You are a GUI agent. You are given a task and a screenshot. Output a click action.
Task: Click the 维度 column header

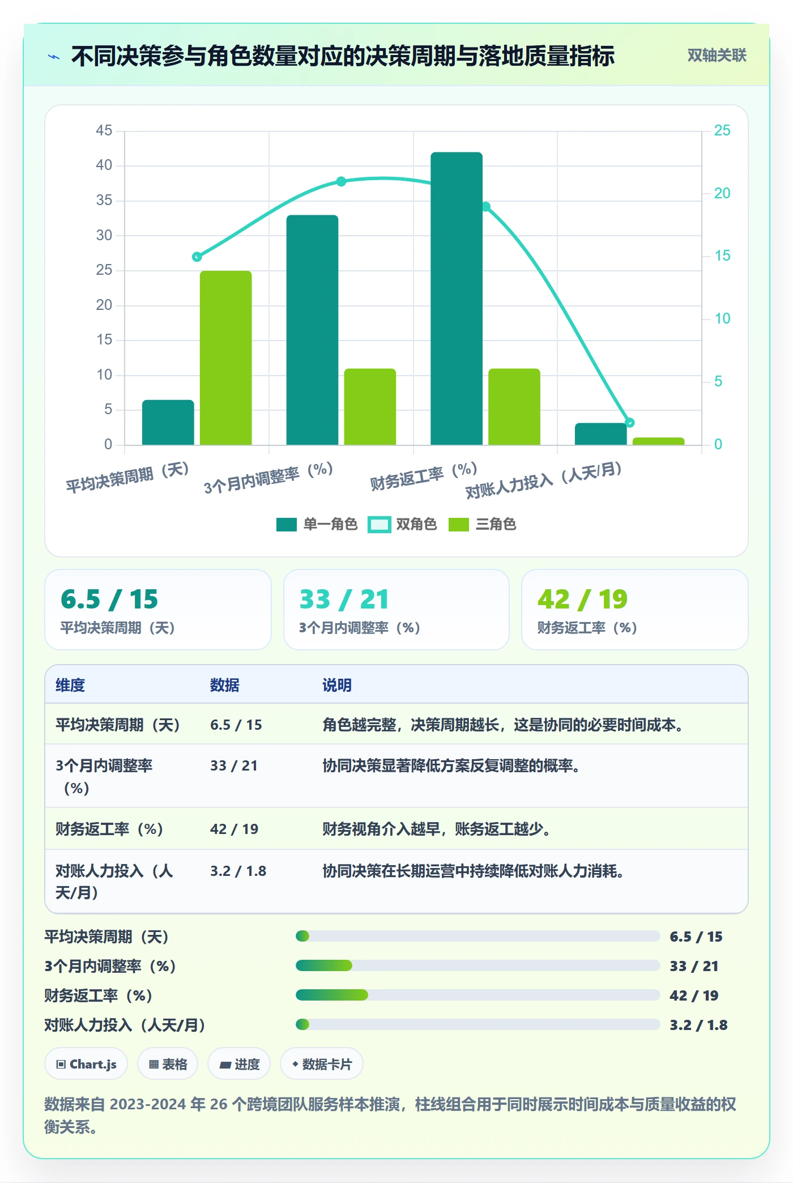pyautogui.click(x=70, y=685)
